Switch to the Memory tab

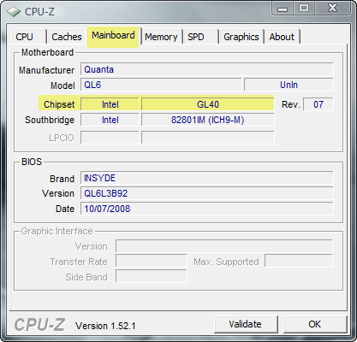(161, 37)
